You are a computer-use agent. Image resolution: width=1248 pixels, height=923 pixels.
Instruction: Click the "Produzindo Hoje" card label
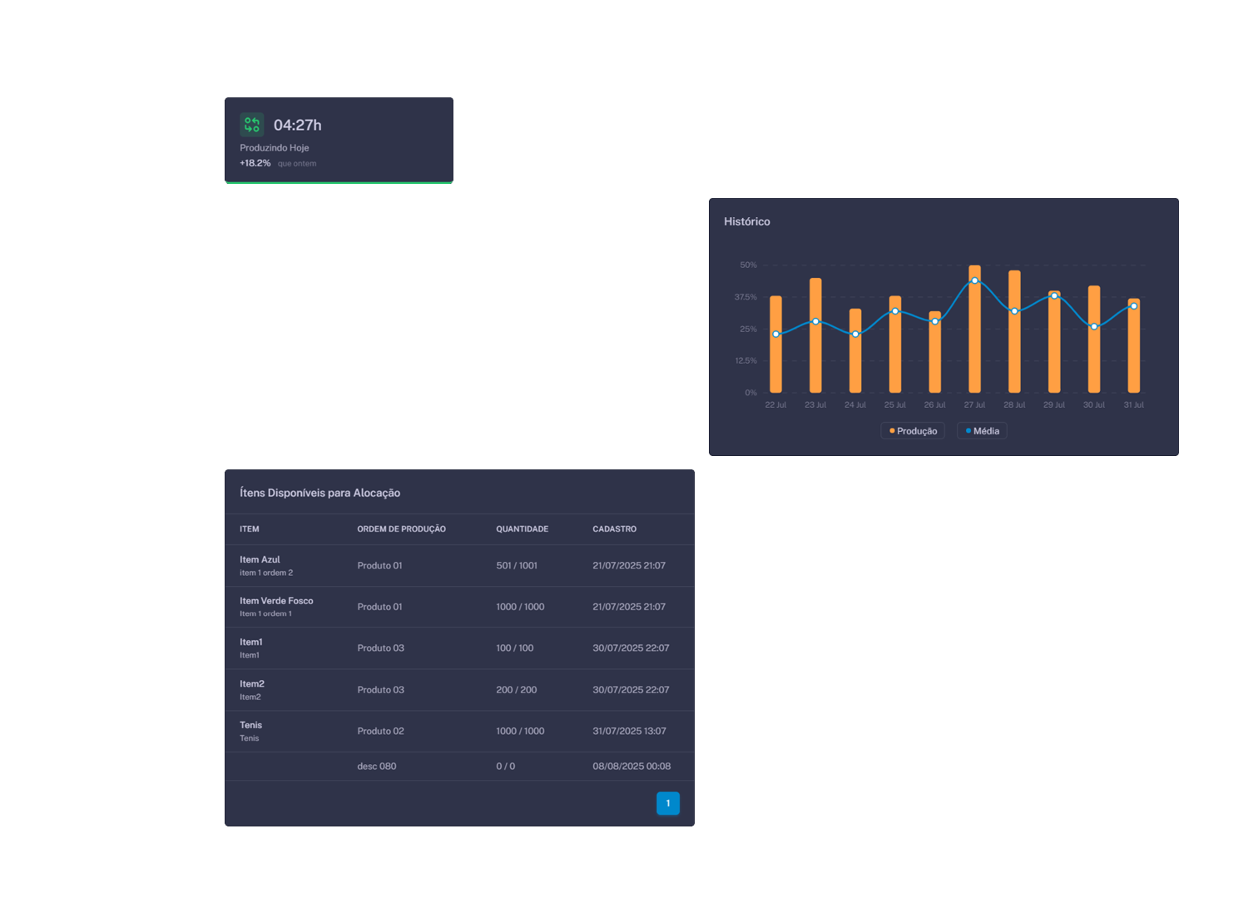point(275,148)
